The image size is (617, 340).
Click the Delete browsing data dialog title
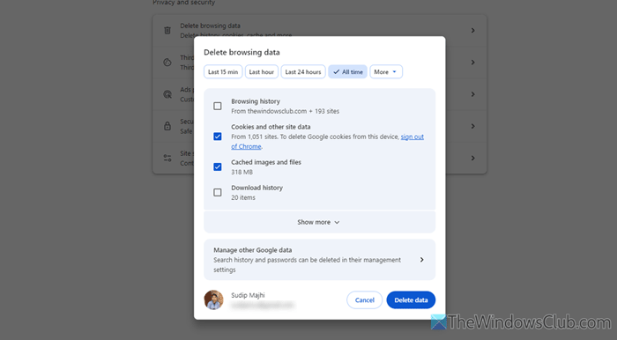pos(242,52)
